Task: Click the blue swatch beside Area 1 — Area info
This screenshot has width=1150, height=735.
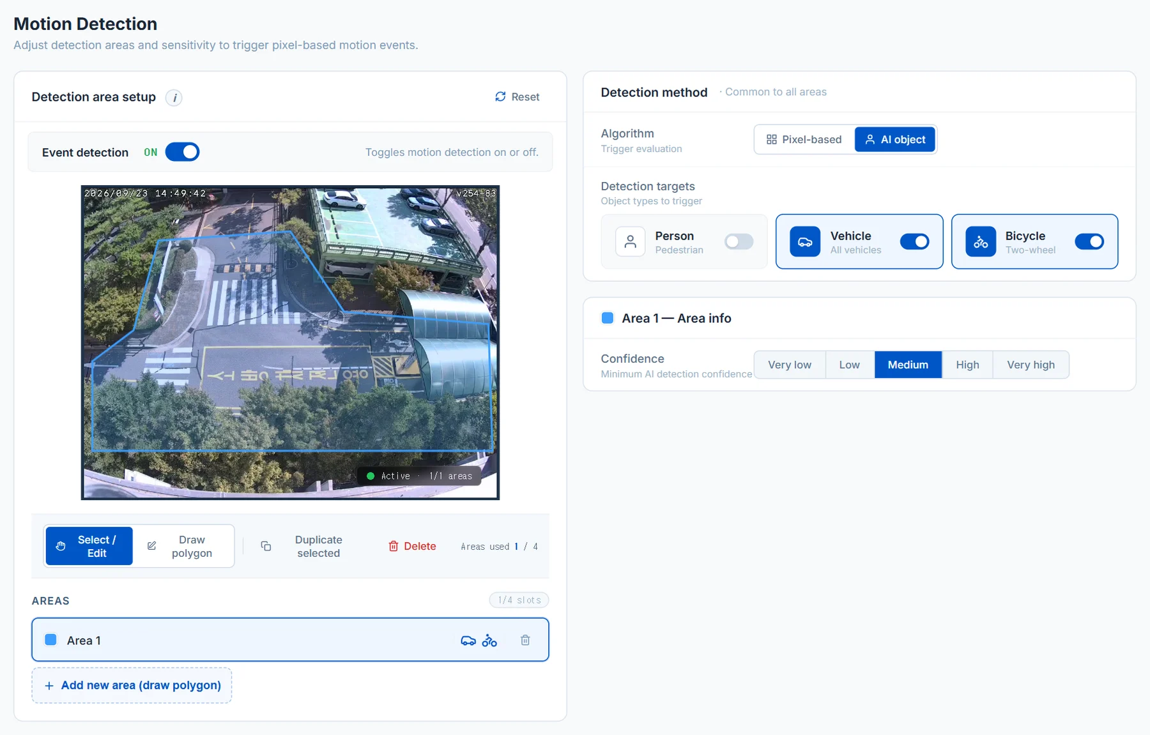Action: click(608, 318)
